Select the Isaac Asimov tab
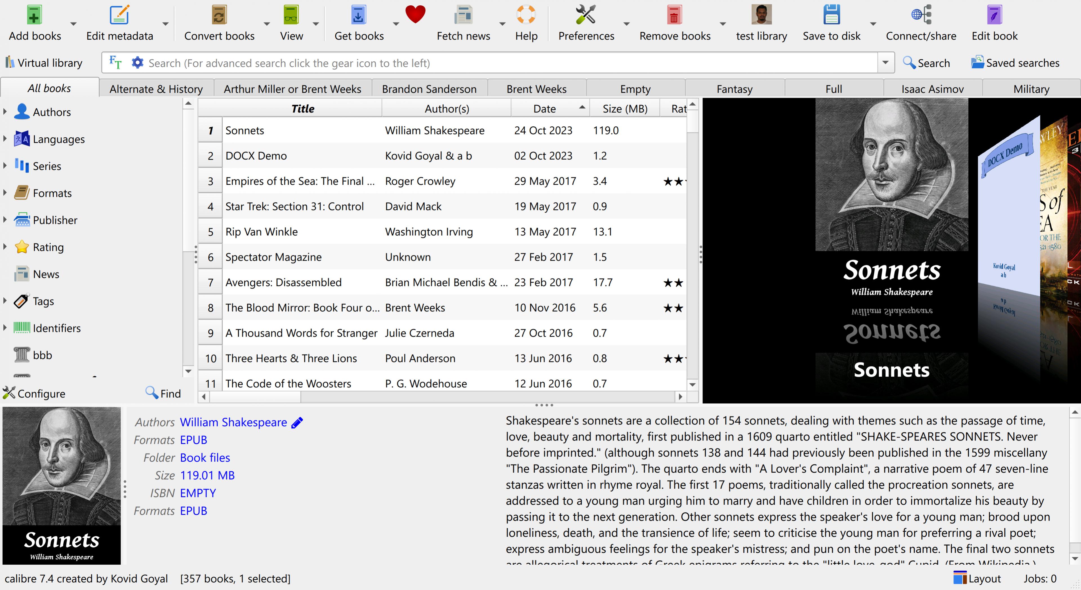 tap(932, 89)
